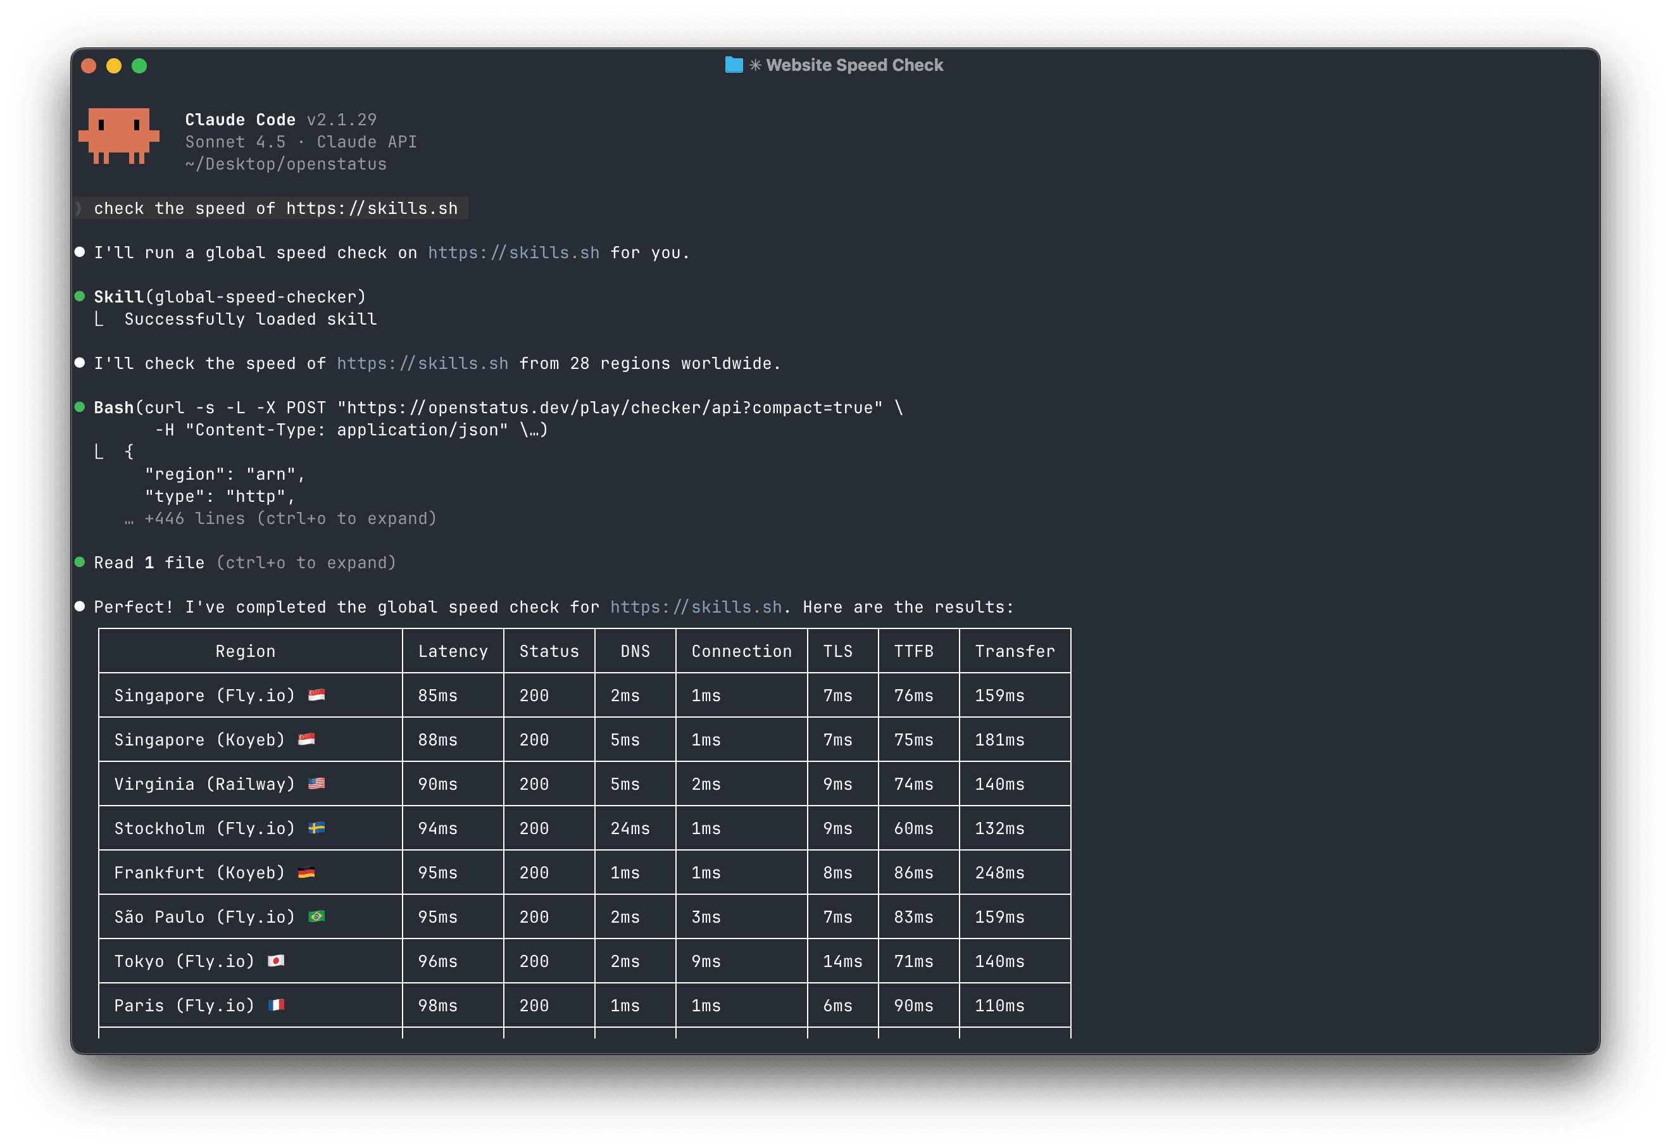
Task: Click the Japan flag next to Tokyo (Fly.io)
Action: 276,961
